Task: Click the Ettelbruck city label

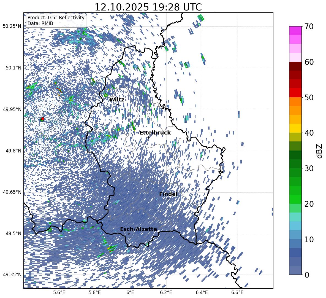Action: click(155, 133)
